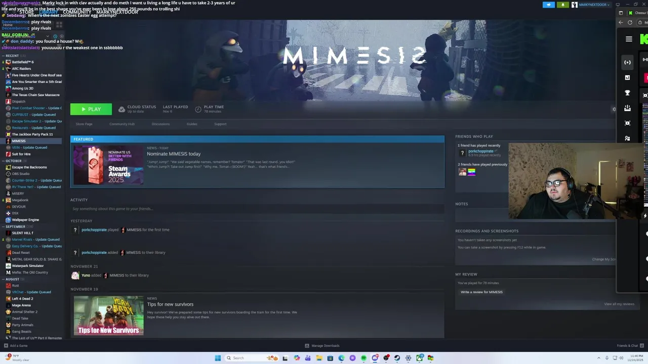Open porkchoppirate profile in Friends Who Play
The height and width of the screenshot is (364, 648).
pyautogui.click(x=481, y=151)
